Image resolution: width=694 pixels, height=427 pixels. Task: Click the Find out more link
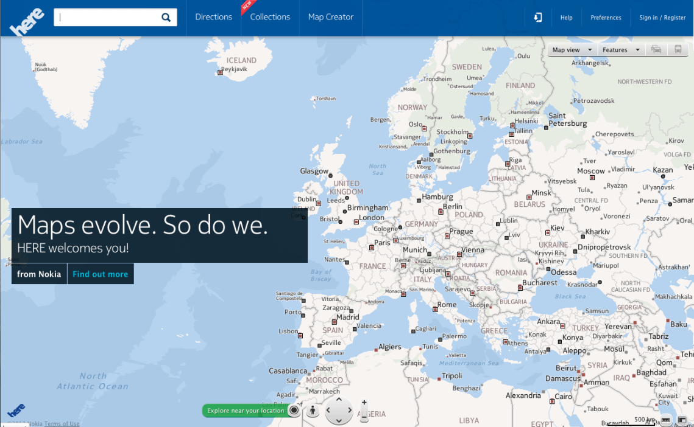(x=100, y=274)
